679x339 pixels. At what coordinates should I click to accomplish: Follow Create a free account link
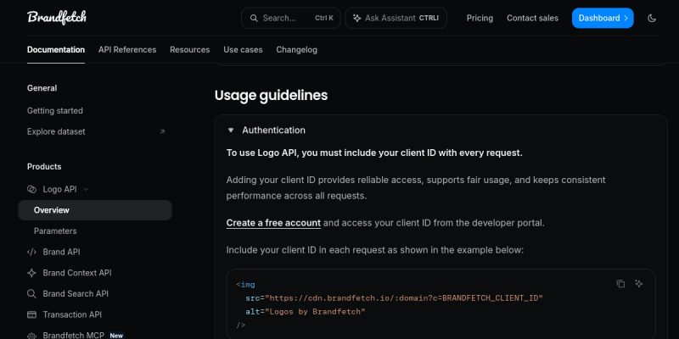tap(273, 223)
